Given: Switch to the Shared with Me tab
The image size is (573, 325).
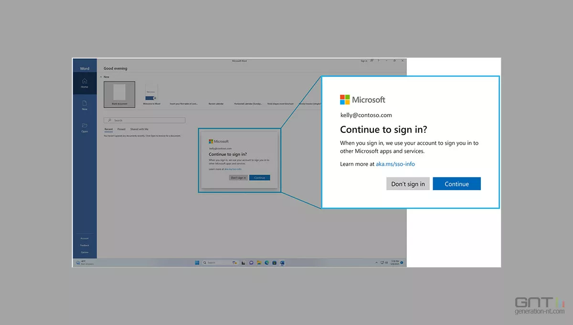Looking at the screenshot, I should (139, 129).
